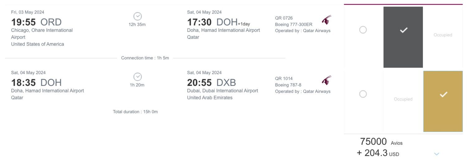467x160 pixels.
Task: Click the Occupied cell on the second flight row
Action: (403, 99)
